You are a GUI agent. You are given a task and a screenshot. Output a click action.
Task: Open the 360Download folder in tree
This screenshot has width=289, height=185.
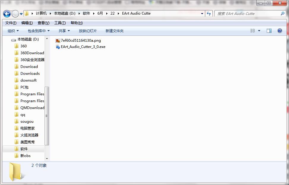tap(32, 53)
